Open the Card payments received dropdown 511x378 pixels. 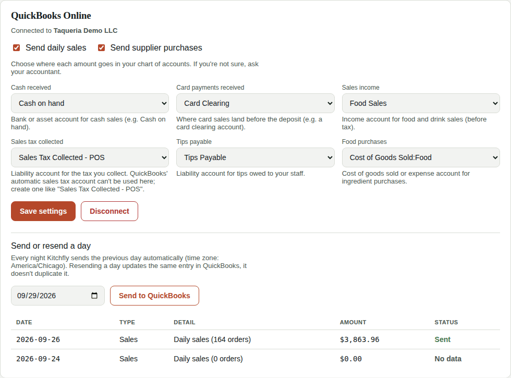pyautogui.click(x=255, y=103)
